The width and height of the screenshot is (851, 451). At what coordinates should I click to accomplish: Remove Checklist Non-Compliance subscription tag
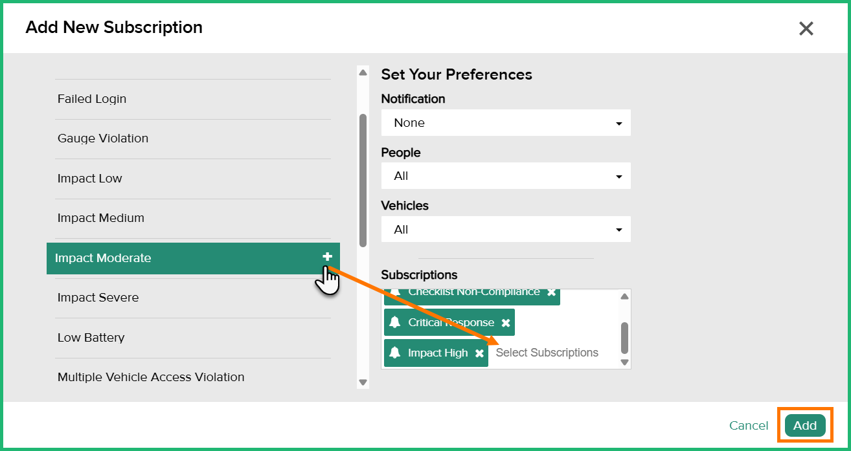551,292
